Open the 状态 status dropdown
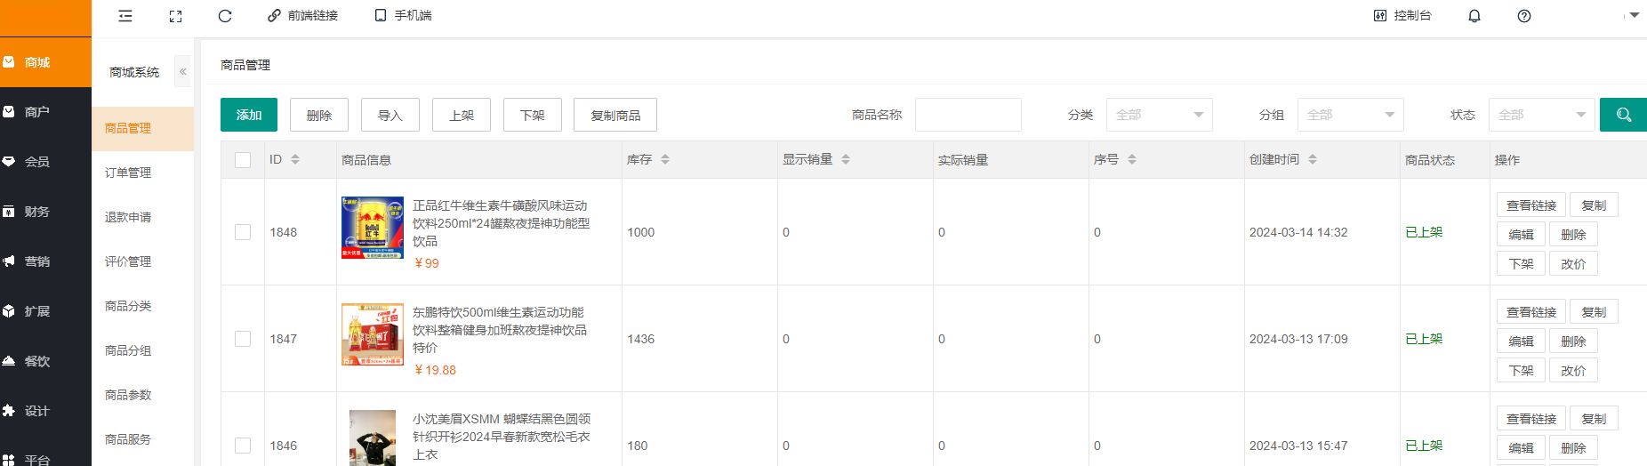The width and height of the screenshot is (1647, 466). 1541,115
